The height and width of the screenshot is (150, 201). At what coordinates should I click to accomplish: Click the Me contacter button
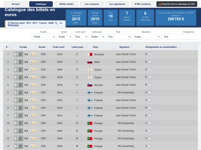143,4
